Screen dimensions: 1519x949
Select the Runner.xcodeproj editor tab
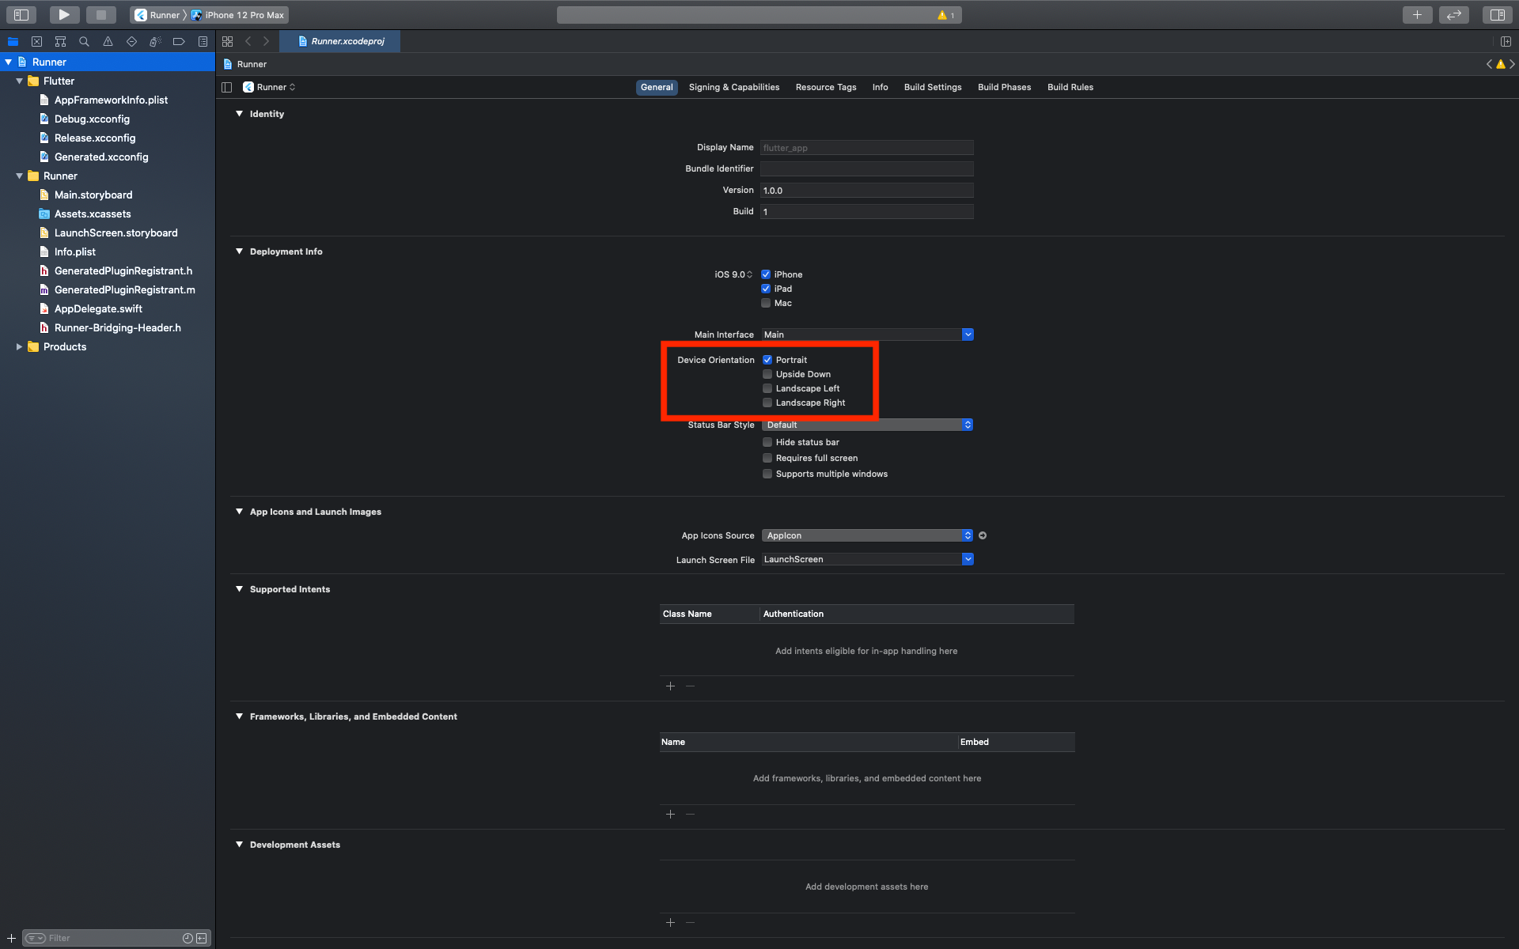tap(340, 41)
